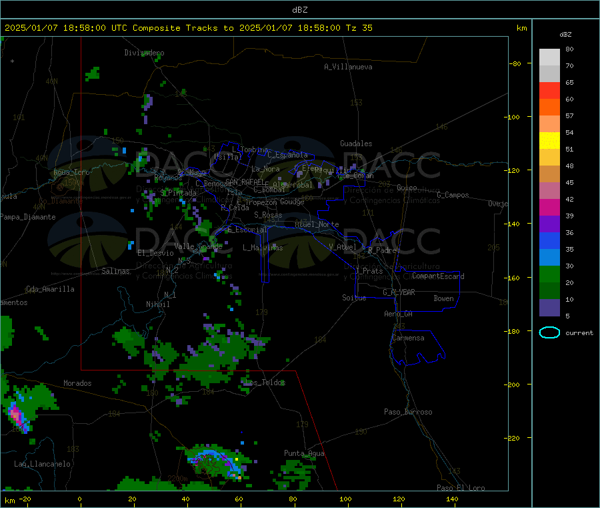The height and width of the screenshot is (508, 600).
Task: Select the dark green 10-20 dBZ swatch
Action: coord(549,291)
